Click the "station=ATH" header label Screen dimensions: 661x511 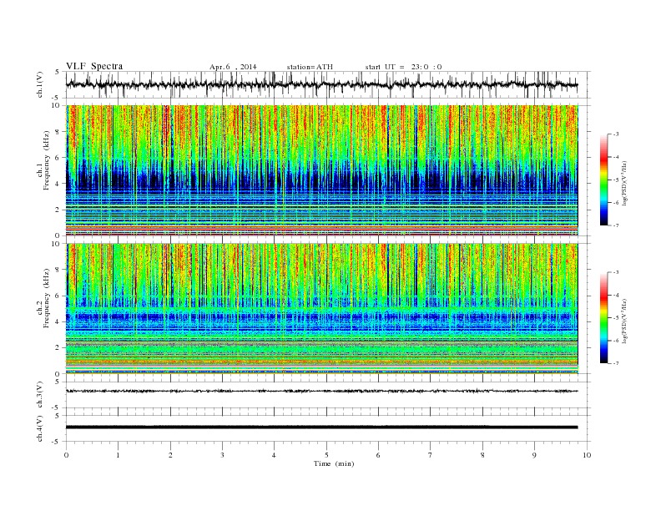pyautogui.click(x=310, y=67)
